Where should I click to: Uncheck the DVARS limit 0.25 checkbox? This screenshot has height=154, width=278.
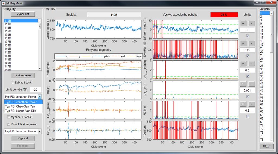click(248, 56)
